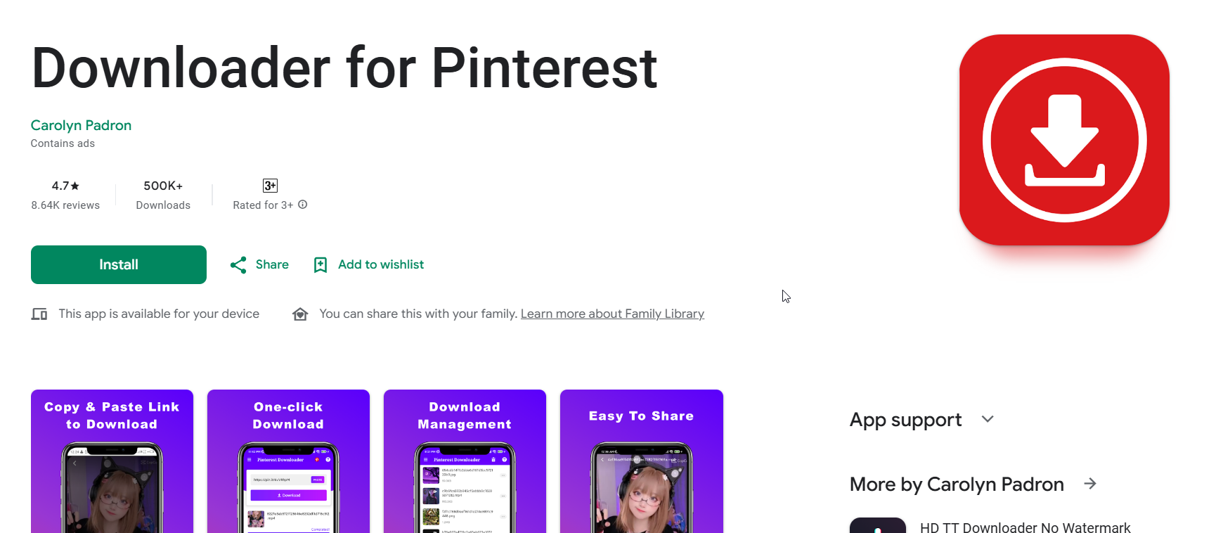Viewport: 1223px width, 533px height.
Task: Click the share icon
Action: (x=238, y=265)
